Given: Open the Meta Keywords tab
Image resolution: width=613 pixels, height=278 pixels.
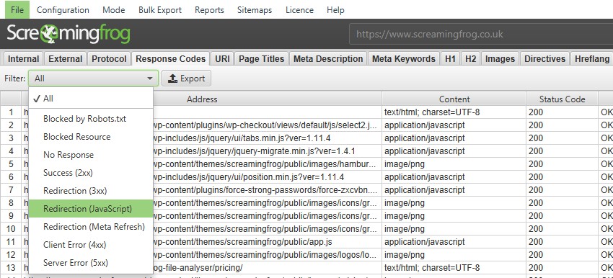Looking at the screenshot, I should (403, 59).
